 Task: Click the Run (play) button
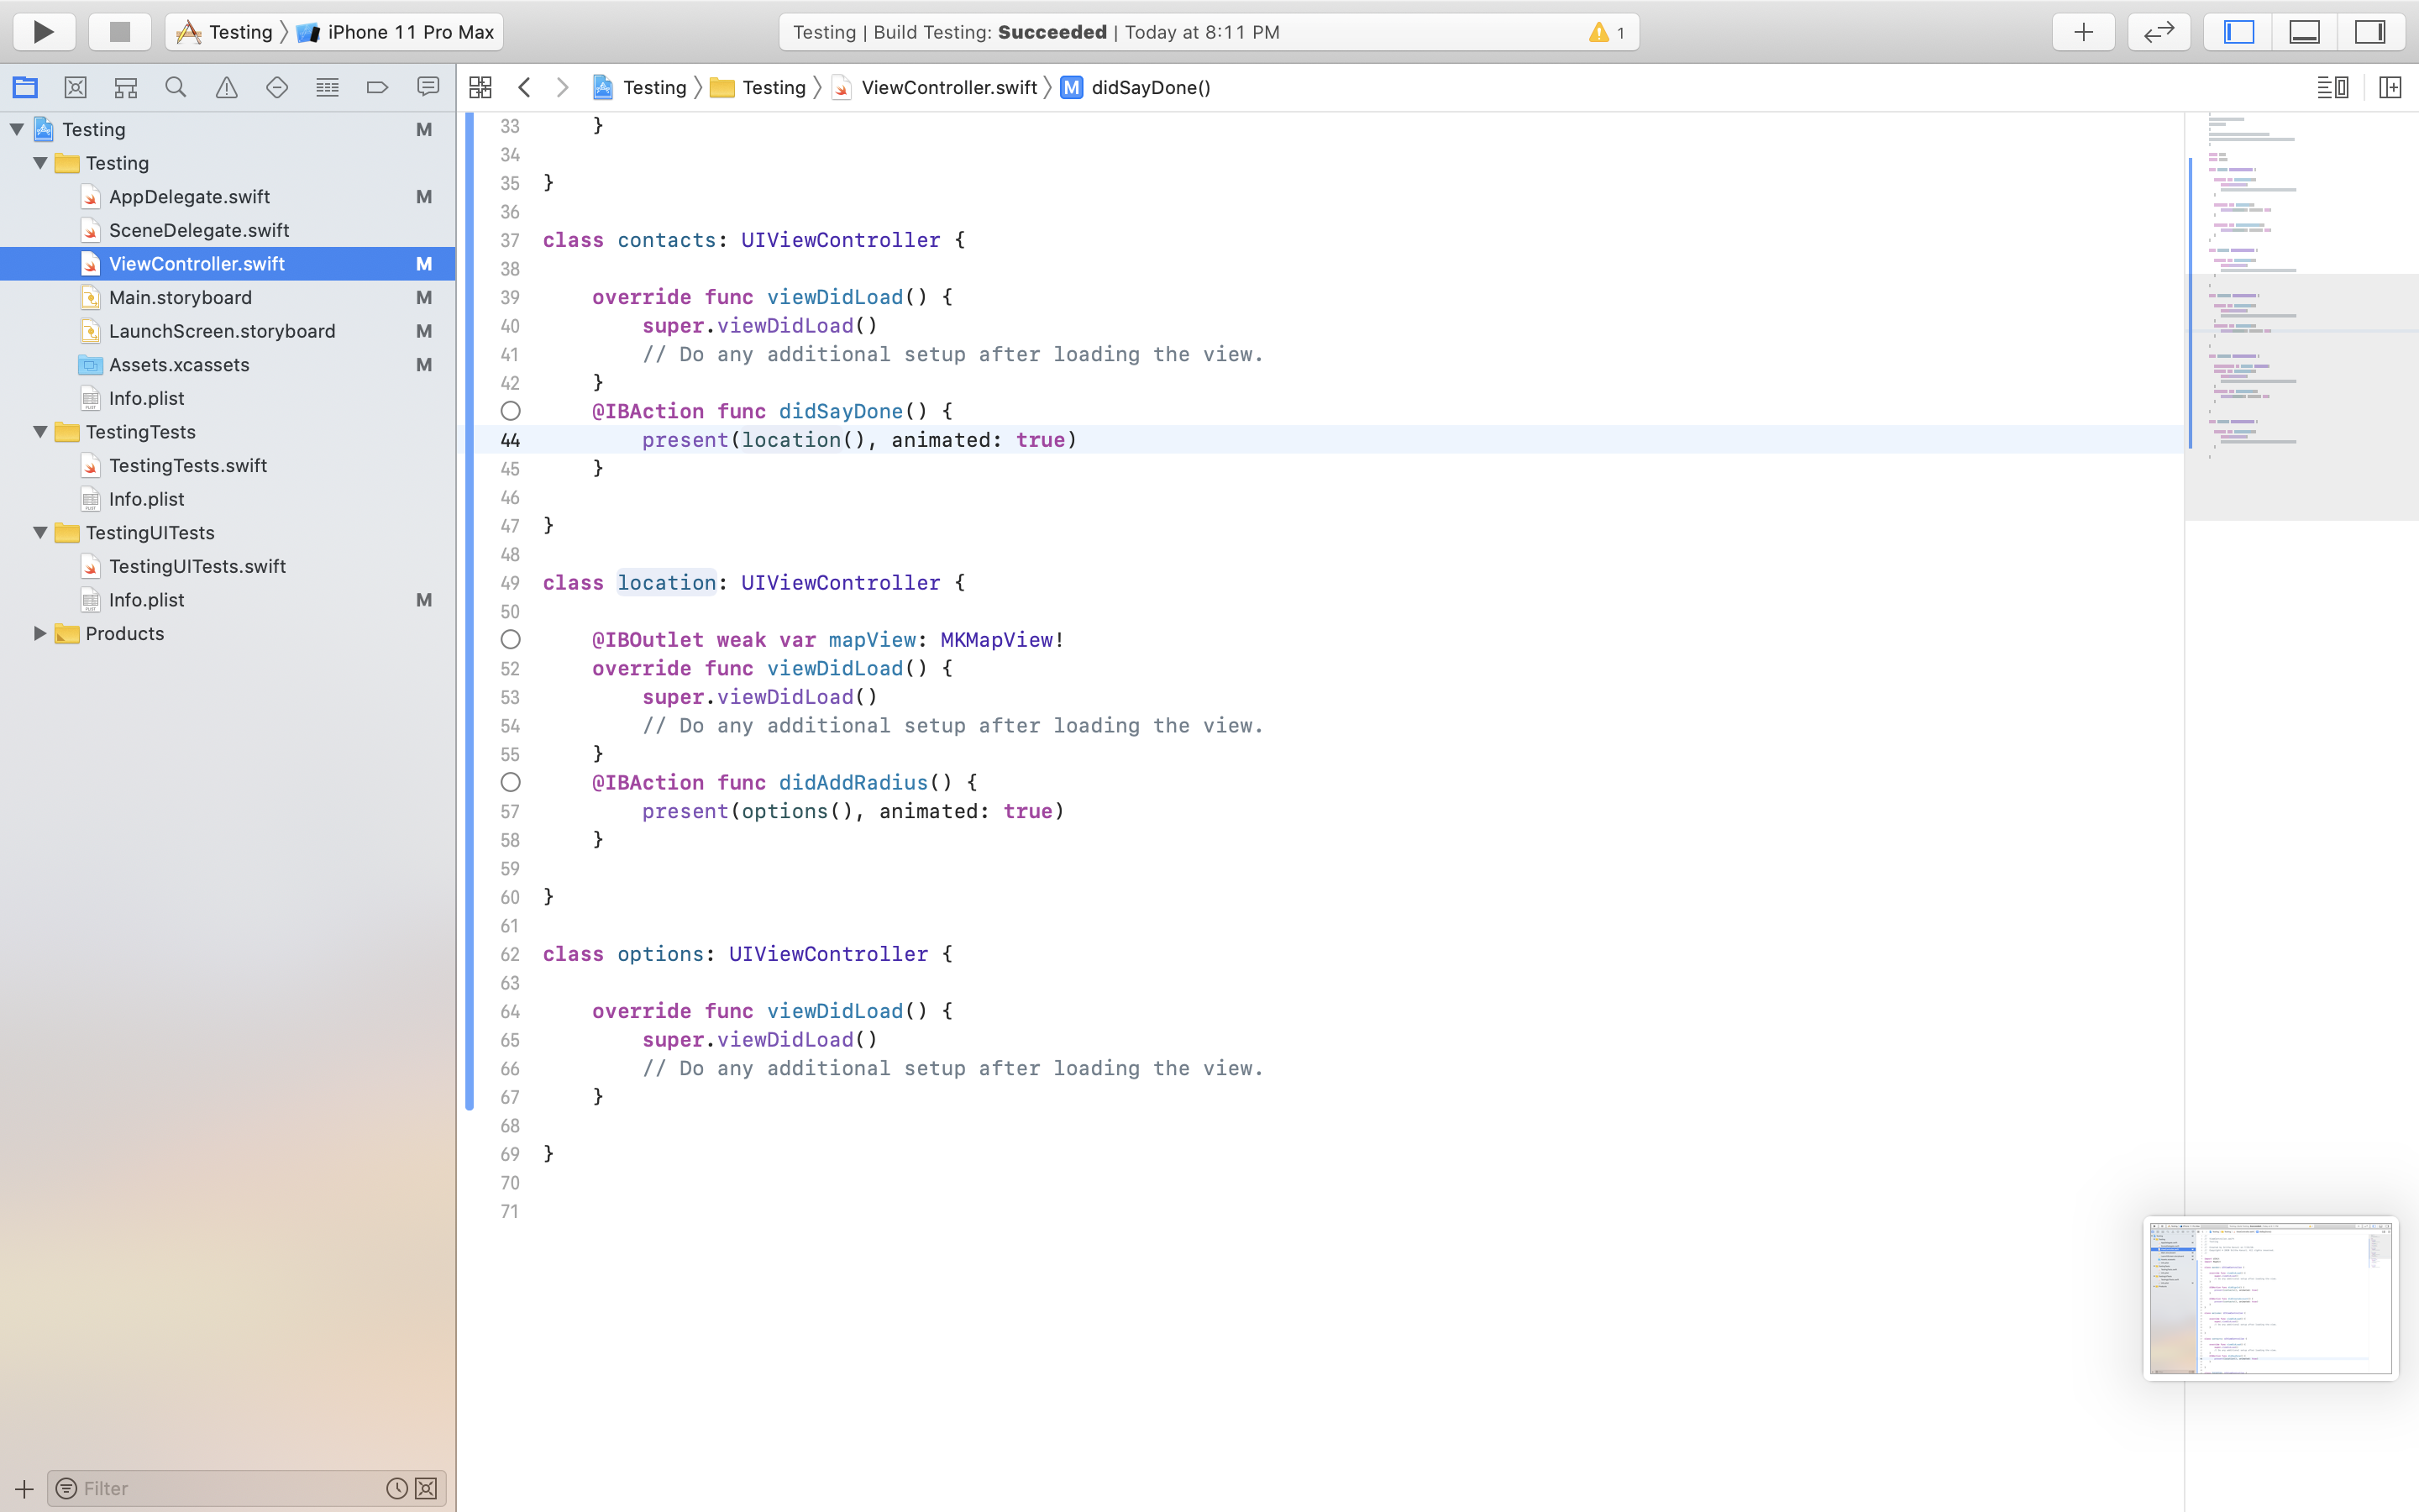(43, 32)
